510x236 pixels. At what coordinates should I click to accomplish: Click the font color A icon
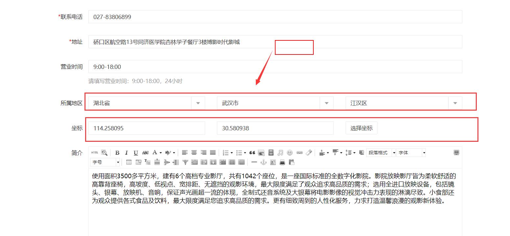[155, 153]
